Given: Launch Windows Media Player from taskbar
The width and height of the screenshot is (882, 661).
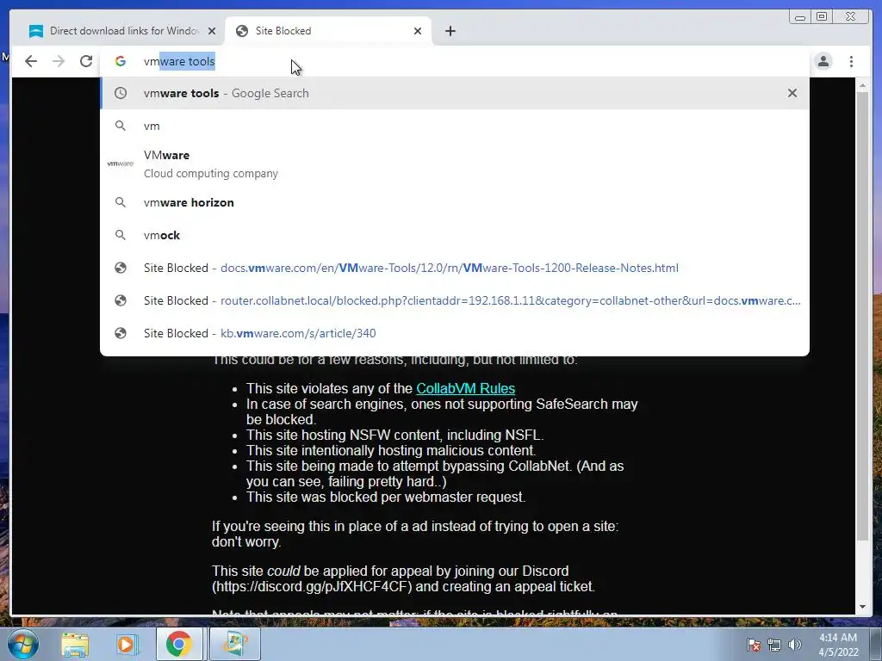Looking at the screenshot, I should 127,644.
